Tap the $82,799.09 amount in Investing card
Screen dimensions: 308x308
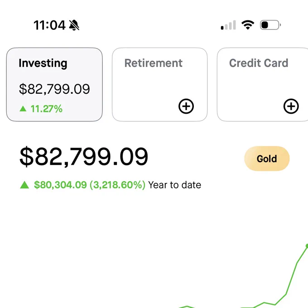pos(54,89)
